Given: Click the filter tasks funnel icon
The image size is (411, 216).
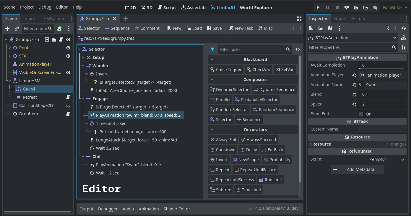Looking at the screenshot, I should [212, 50].
